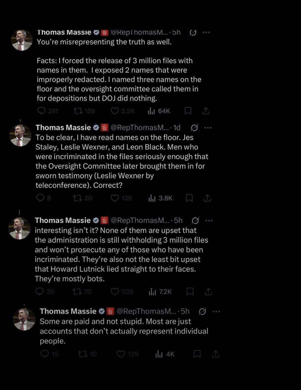View the 7.2K views analytics
301x390 pixels.
coord(160,292)
